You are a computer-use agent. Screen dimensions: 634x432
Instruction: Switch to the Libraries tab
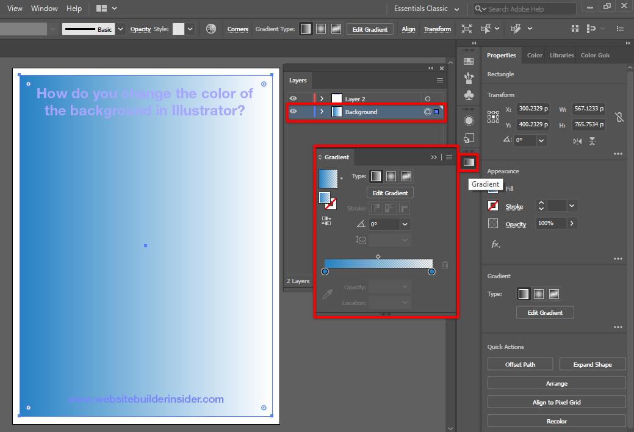coord(561,55)
